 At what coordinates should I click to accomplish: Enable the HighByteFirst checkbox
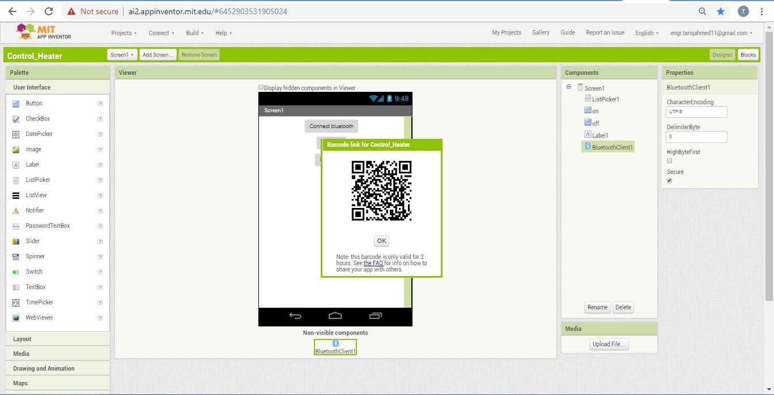[670, 161]
